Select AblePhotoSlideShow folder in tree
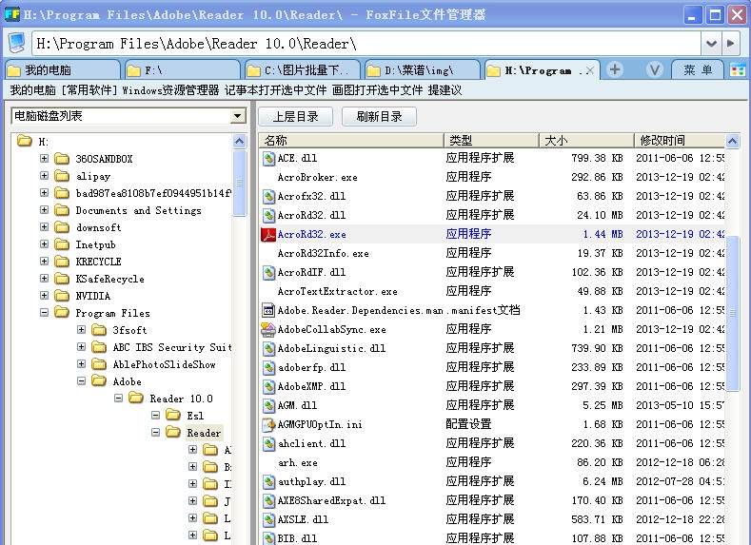Screen dimensions: 751x545 pyautogui.click(x=164, y=364)
